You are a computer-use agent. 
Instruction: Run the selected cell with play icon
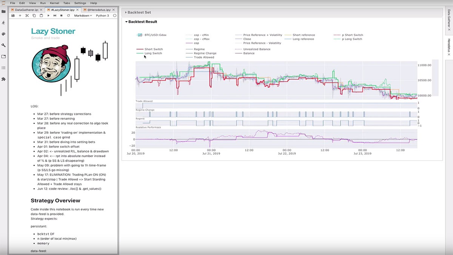48,15
